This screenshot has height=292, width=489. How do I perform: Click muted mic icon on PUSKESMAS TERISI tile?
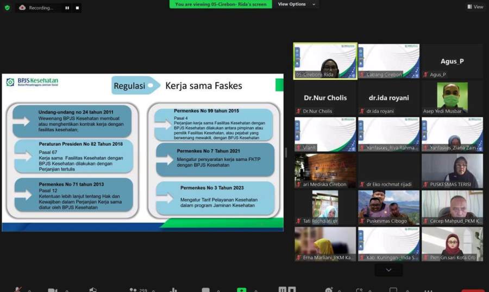[x=425, y=184]
